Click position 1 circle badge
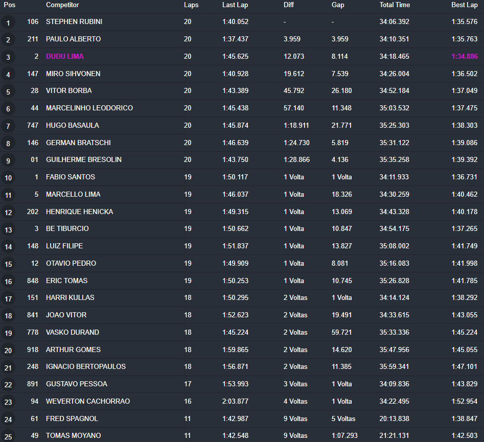This screenshot has width=484, height=442. click(x=8, y=23)
